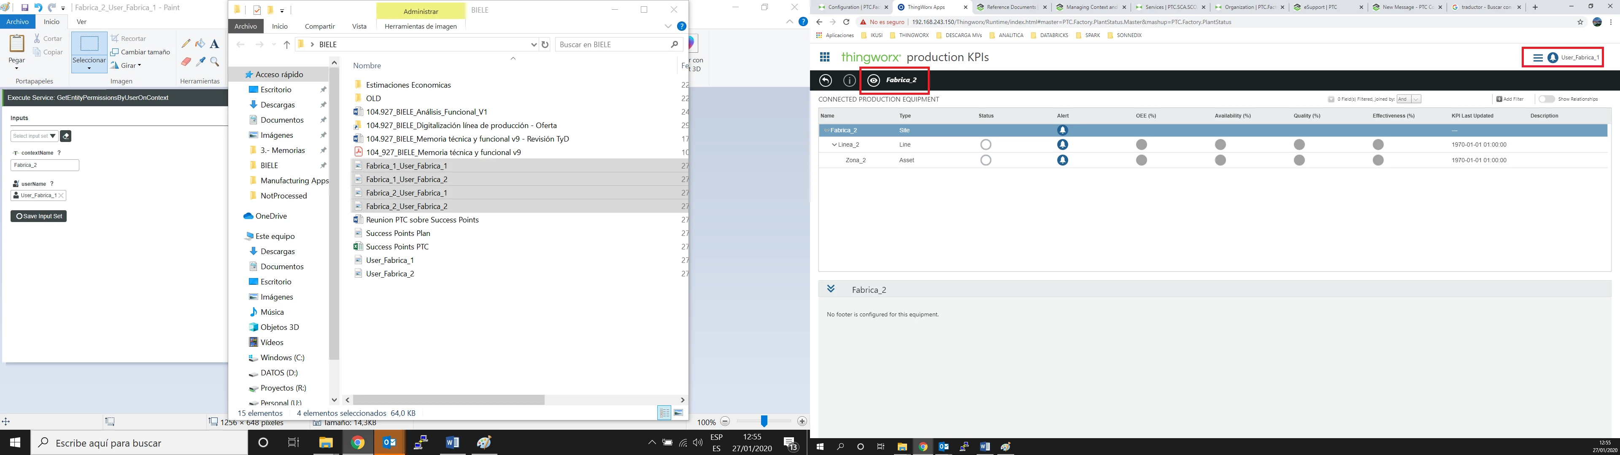The height and width of the screenshot is (455, 1620).
Task: Open the Vista tab in File Explorer
Action: click(359, 27)
